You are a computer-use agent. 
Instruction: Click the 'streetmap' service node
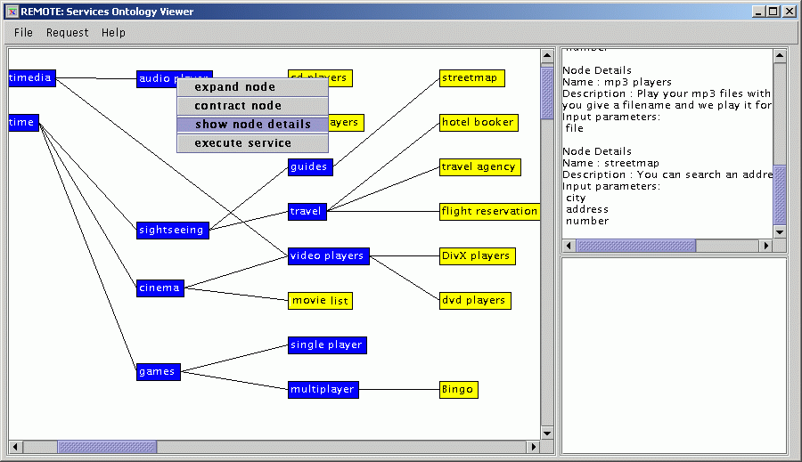pyautogui.click(x=471, y=78)
